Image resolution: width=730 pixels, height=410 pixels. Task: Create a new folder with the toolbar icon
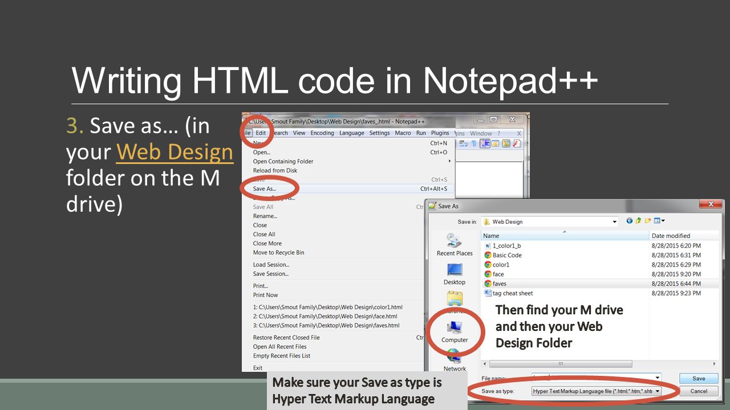648,221
